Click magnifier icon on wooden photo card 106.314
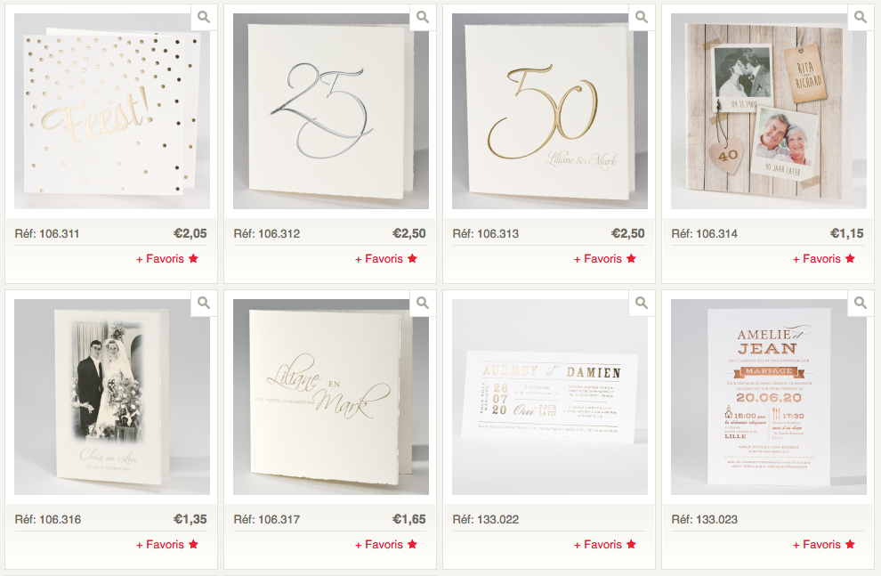The height and width of the screenshot is (576, 881). coord(861,18)
